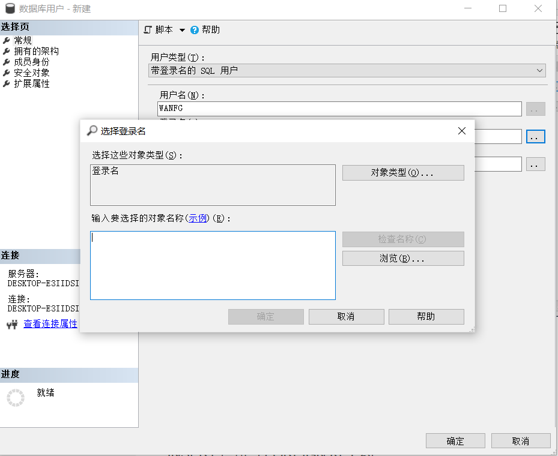The image size is (558, 456).
Task: Open the 扩展属性 page
Action: click(33, 83)
